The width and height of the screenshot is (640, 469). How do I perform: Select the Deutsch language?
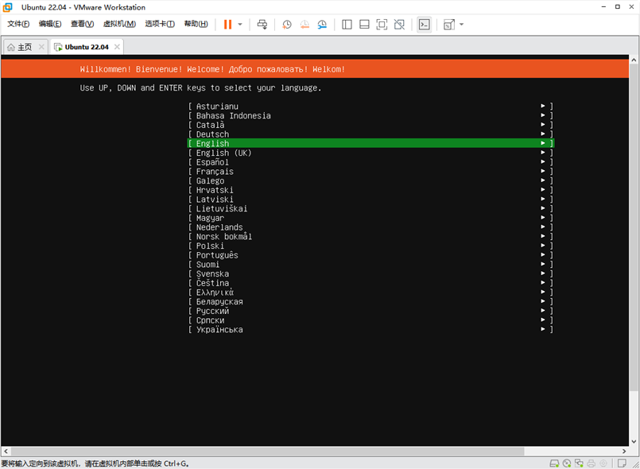370,134
